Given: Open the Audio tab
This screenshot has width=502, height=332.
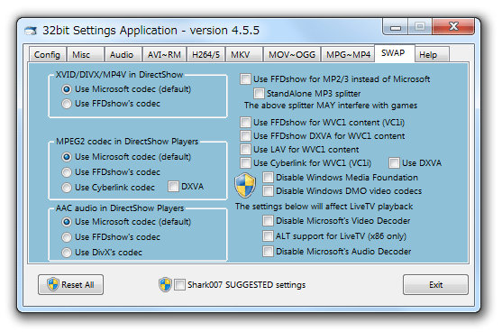Looking at the screenshot, I should point(123,55).
